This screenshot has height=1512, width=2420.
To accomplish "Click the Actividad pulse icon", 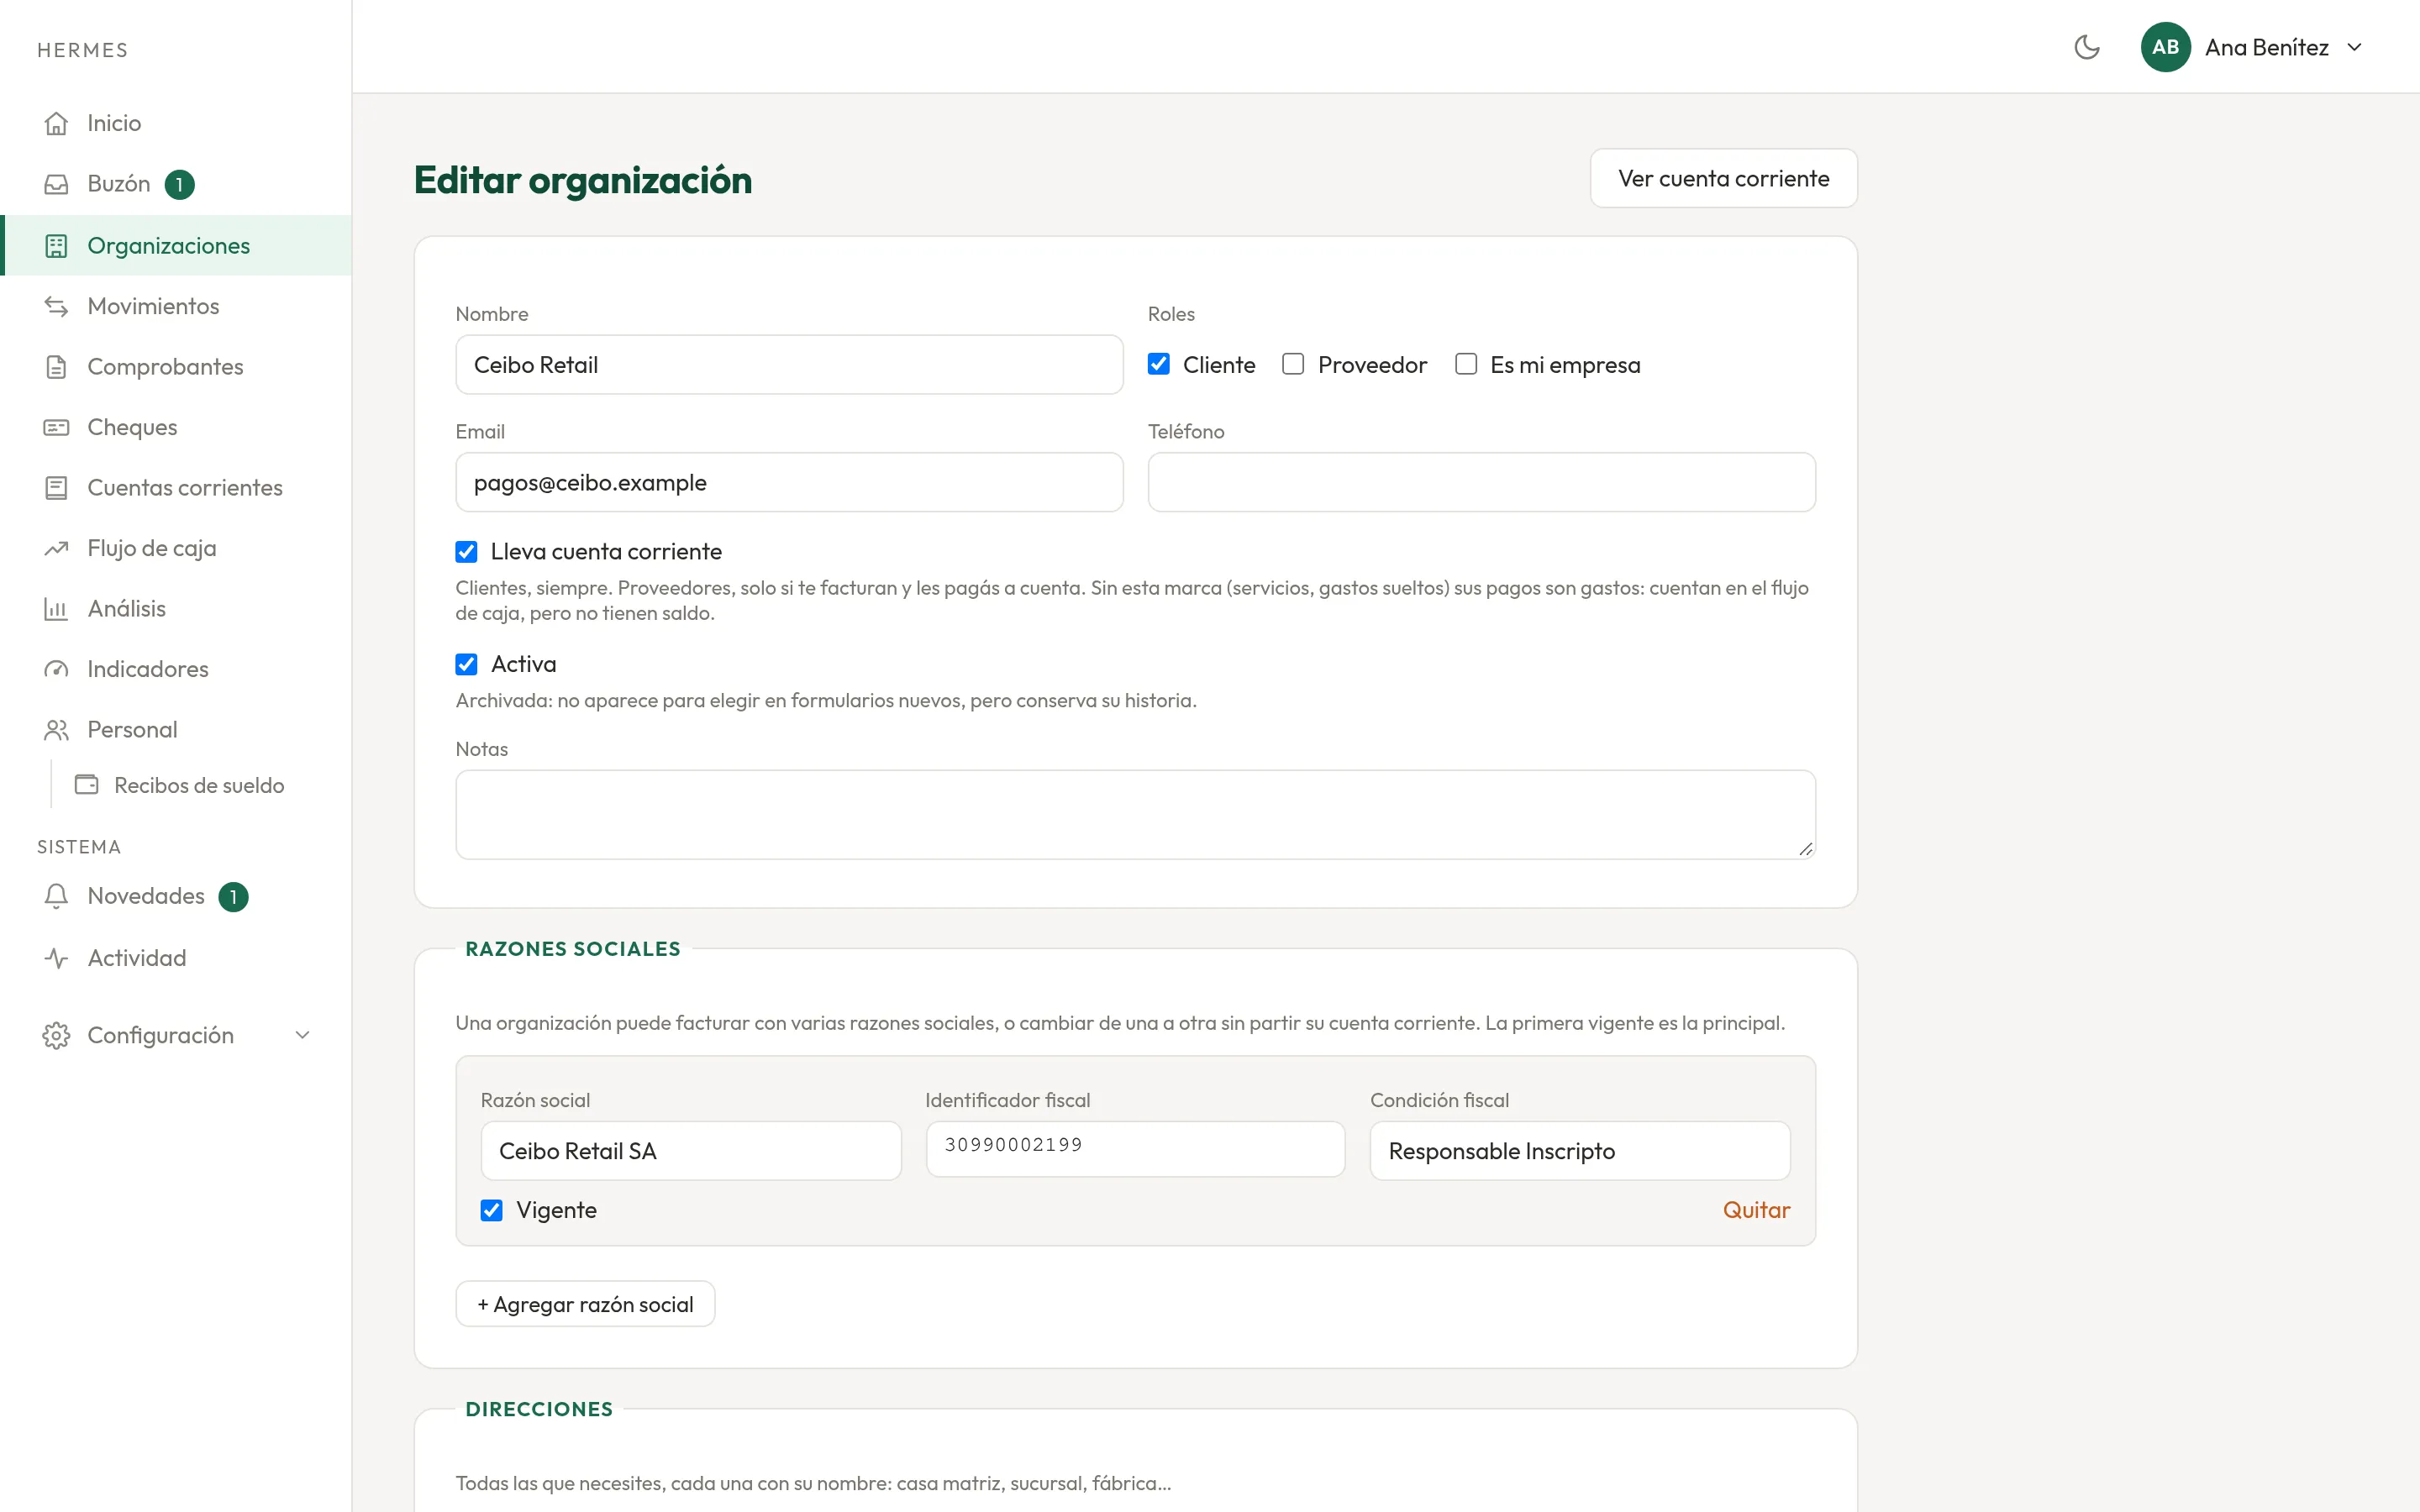I will pyautogui.click(x=56, y=958).
